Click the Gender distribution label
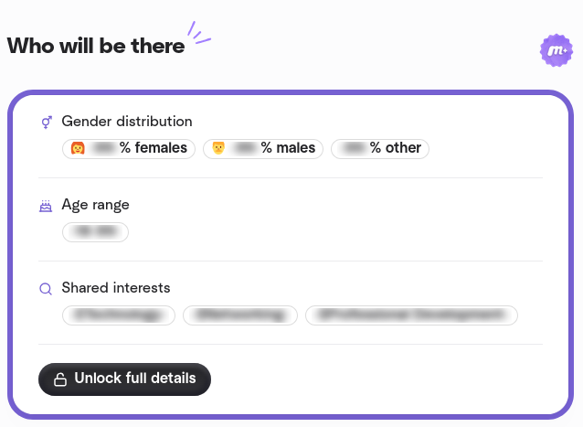Screen dimensions: 583x427 [x=127, y=122]
